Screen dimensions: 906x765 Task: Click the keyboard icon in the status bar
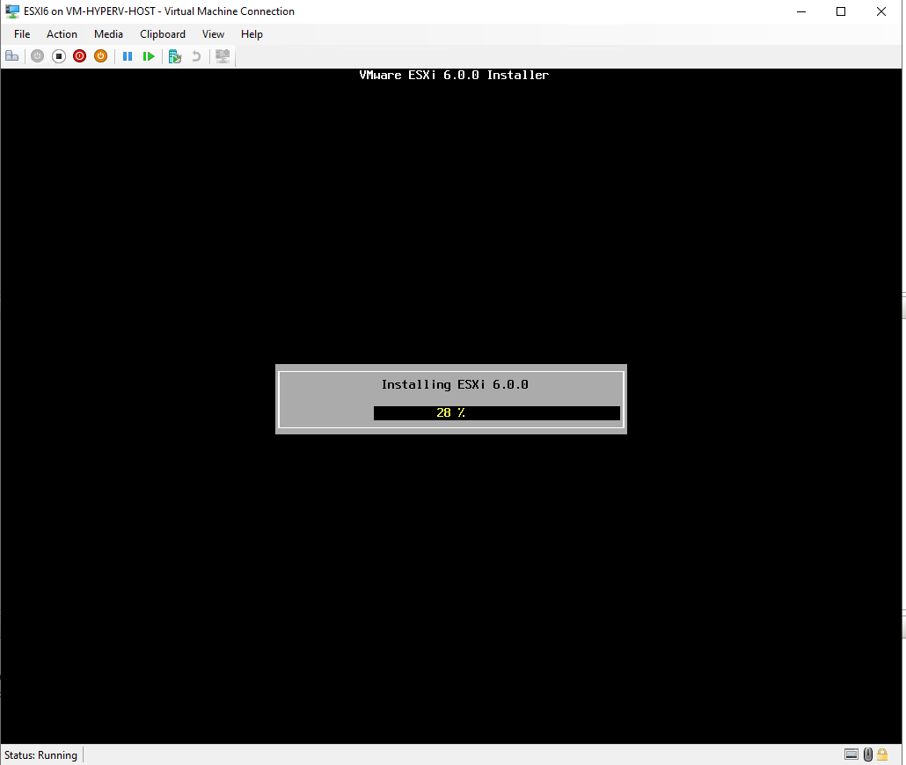(851, 754)
